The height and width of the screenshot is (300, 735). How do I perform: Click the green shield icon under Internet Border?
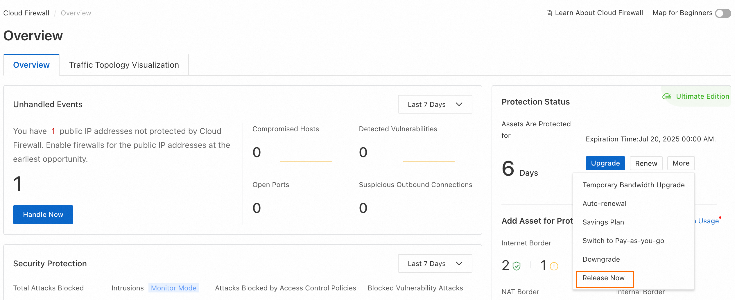pos(517,266)
